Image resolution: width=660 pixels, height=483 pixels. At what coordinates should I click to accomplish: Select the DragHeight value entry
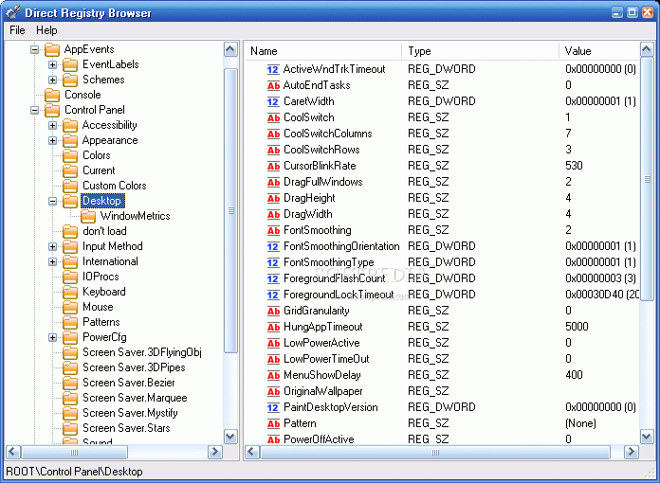(309, 198)
